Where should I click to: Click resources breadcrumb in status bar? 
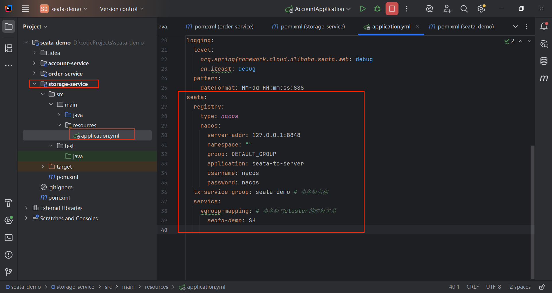pos(156,287)
